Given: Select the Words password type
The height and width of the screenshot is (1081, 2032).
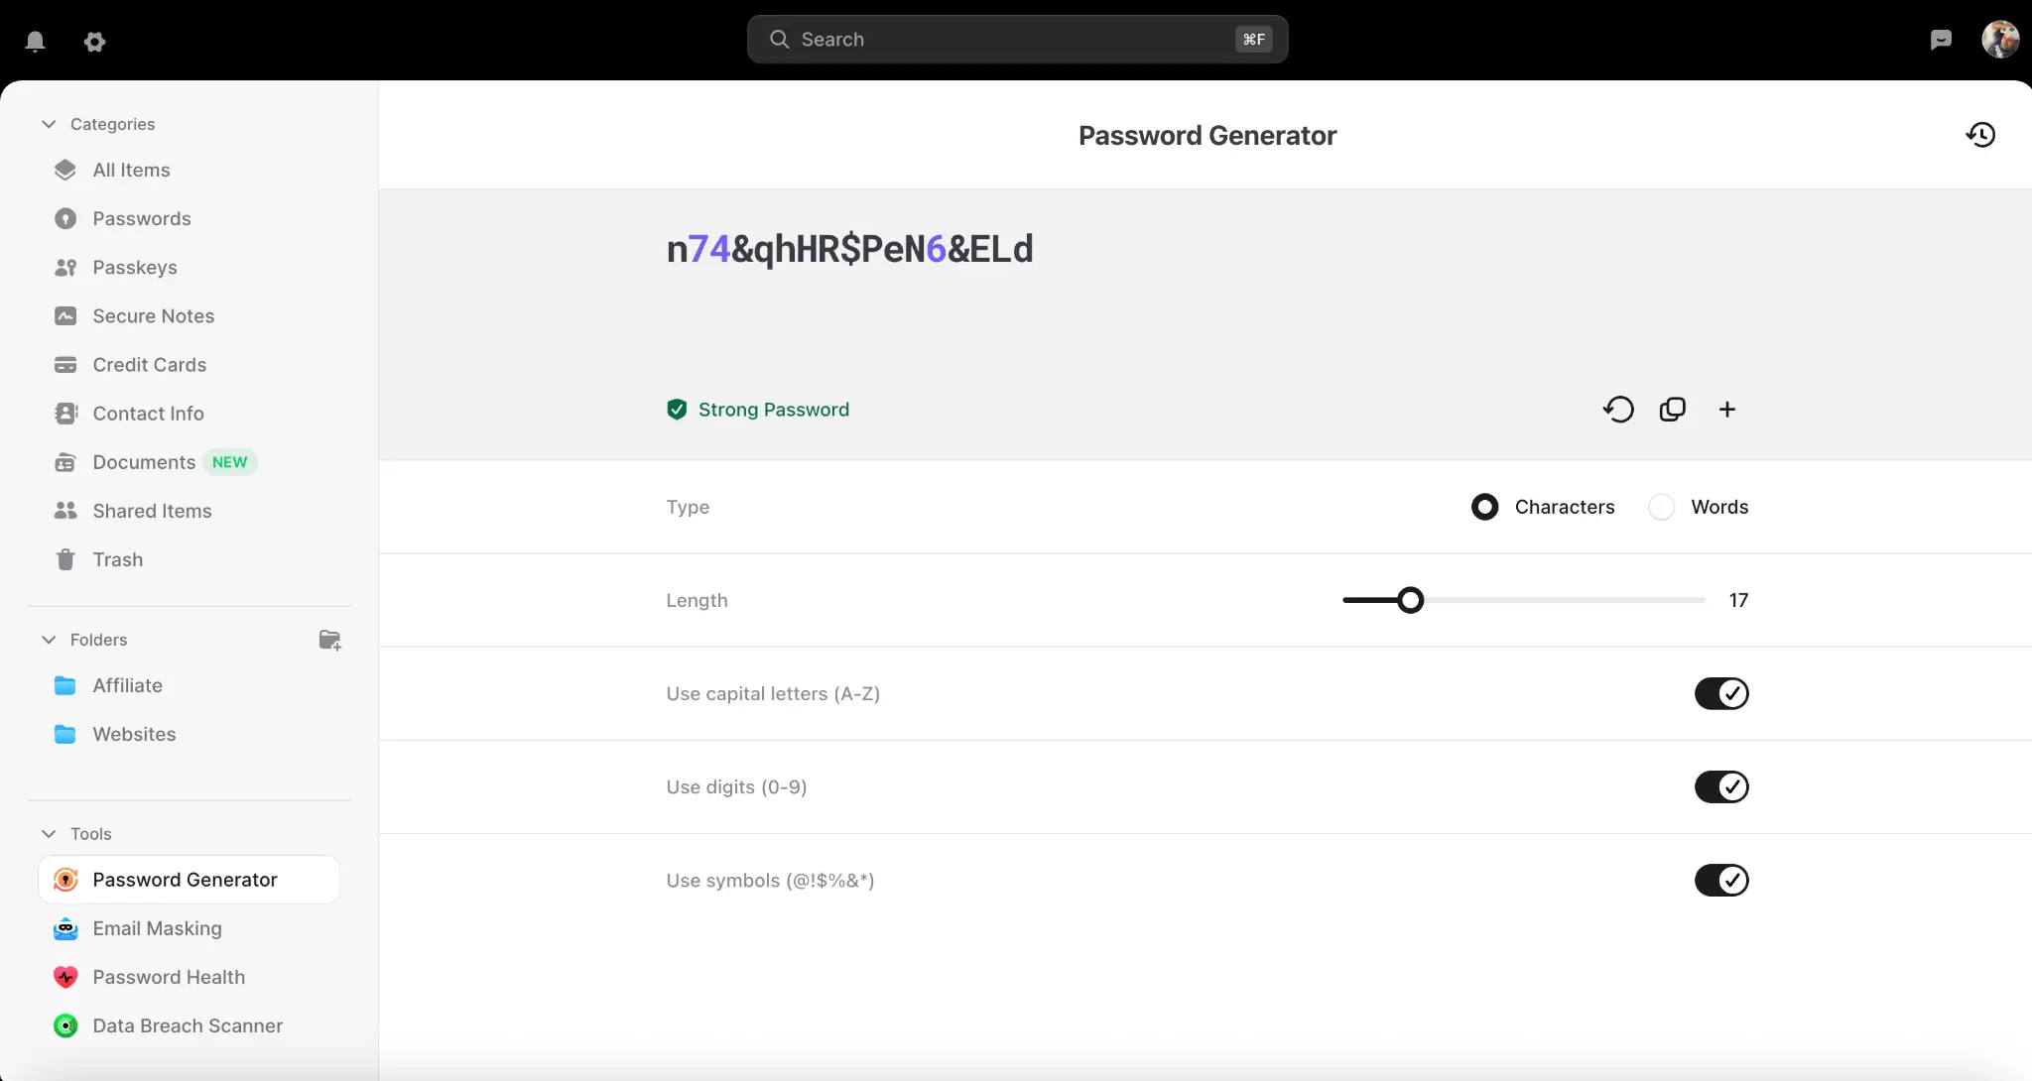Looking at the screenshot, I should [1662, 507].
